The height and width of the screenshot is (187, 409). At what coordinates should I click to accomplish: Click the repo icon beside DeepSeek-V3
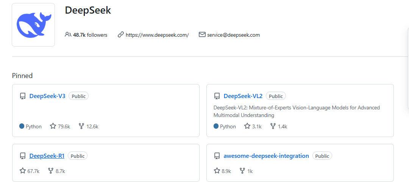click(x=23, y=96)
